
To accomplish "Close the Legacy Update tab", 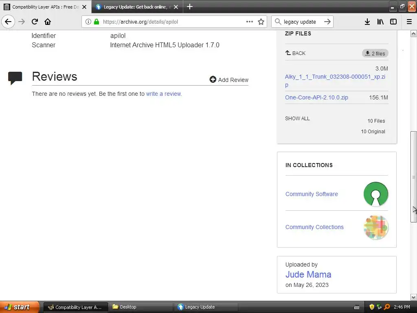I will click(176, 7).
